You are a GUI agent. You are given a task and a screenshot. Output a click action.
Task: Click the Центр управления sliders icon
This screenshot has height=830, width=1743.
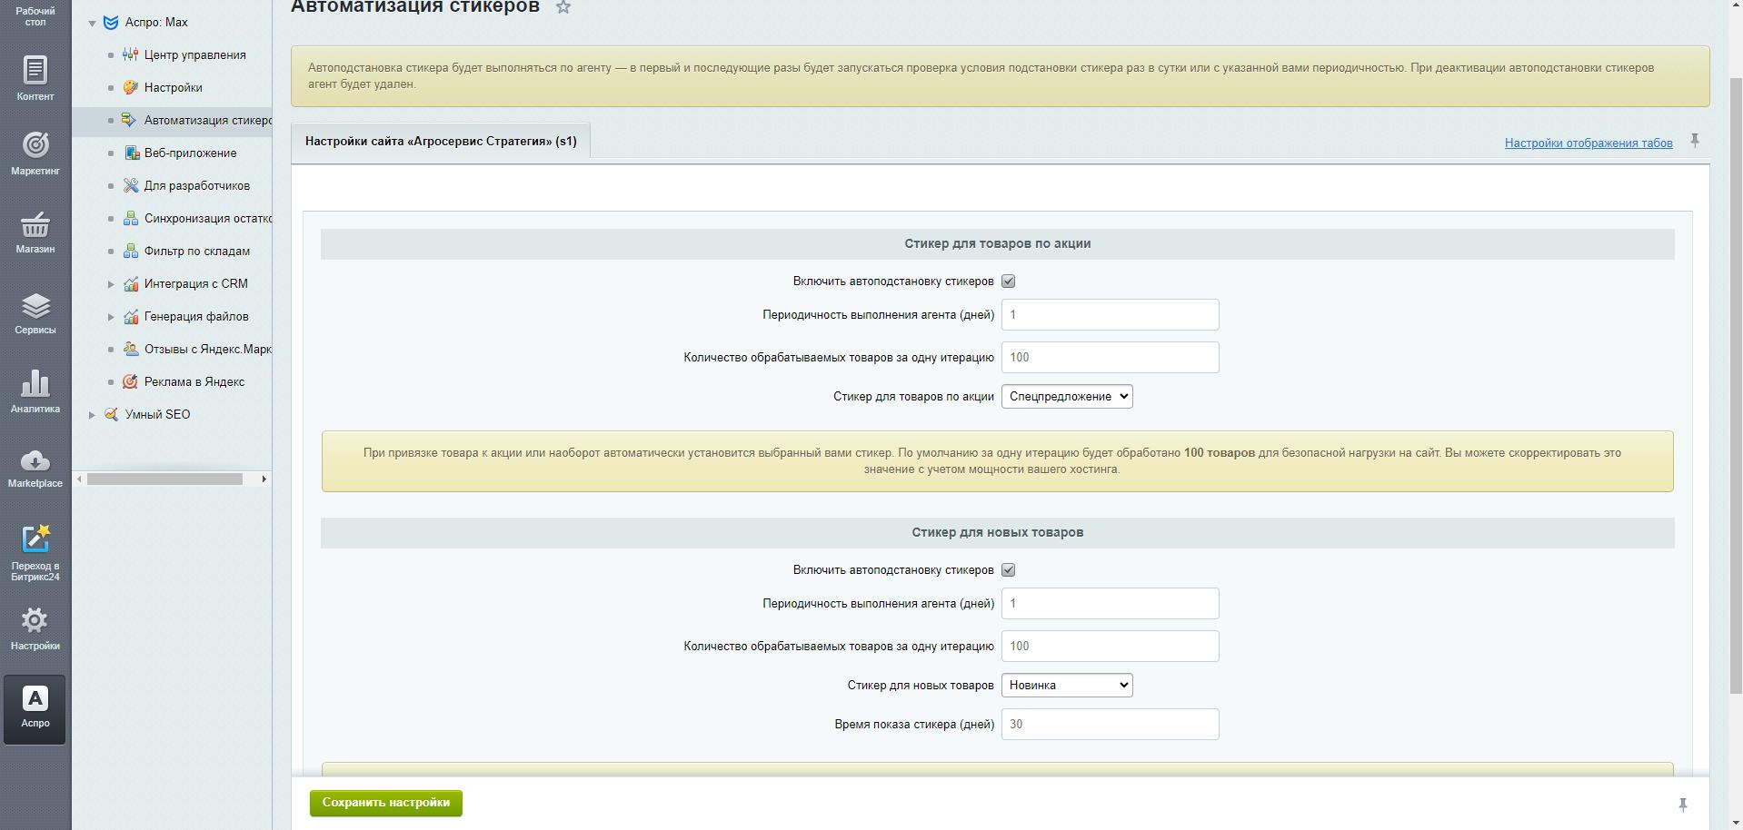131,54
